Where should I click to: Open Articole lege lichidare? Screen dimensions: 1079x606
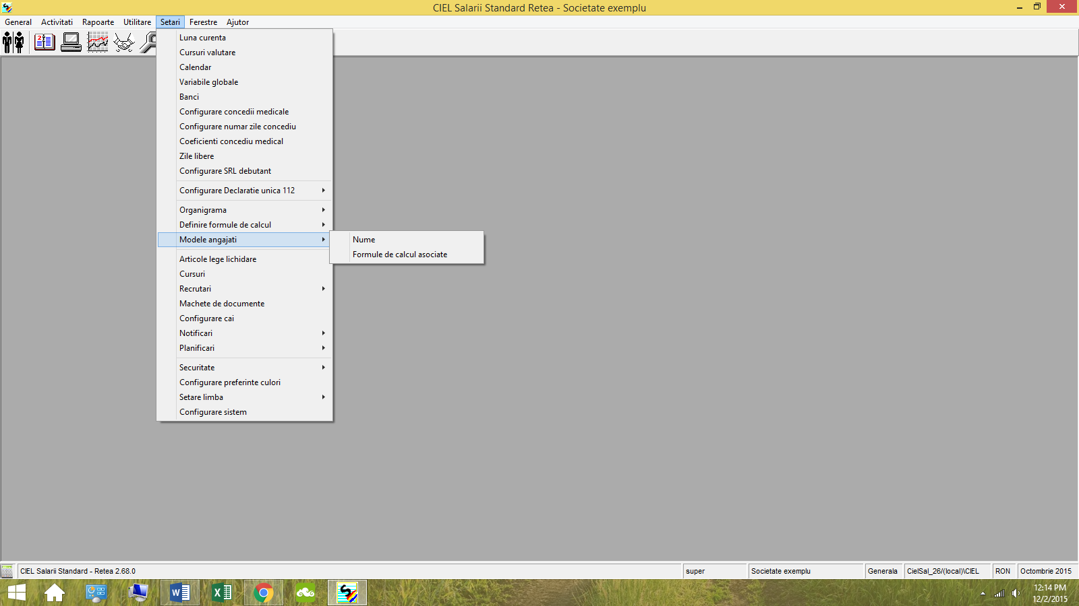tap(245, 259)
